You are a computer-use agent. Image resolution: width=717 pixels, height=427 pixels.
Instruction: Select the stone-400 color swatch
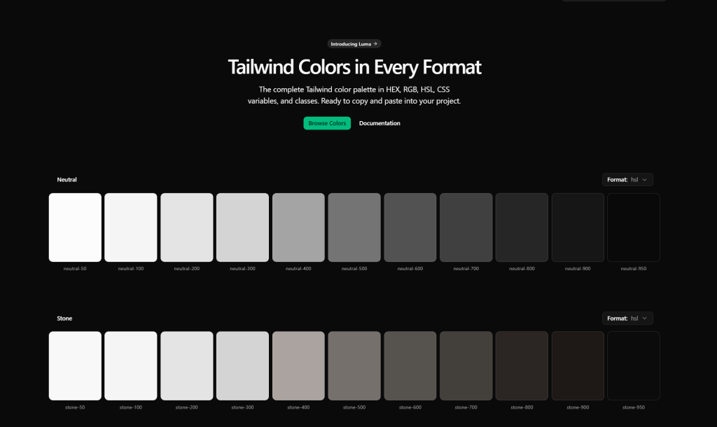click(298, 365)
